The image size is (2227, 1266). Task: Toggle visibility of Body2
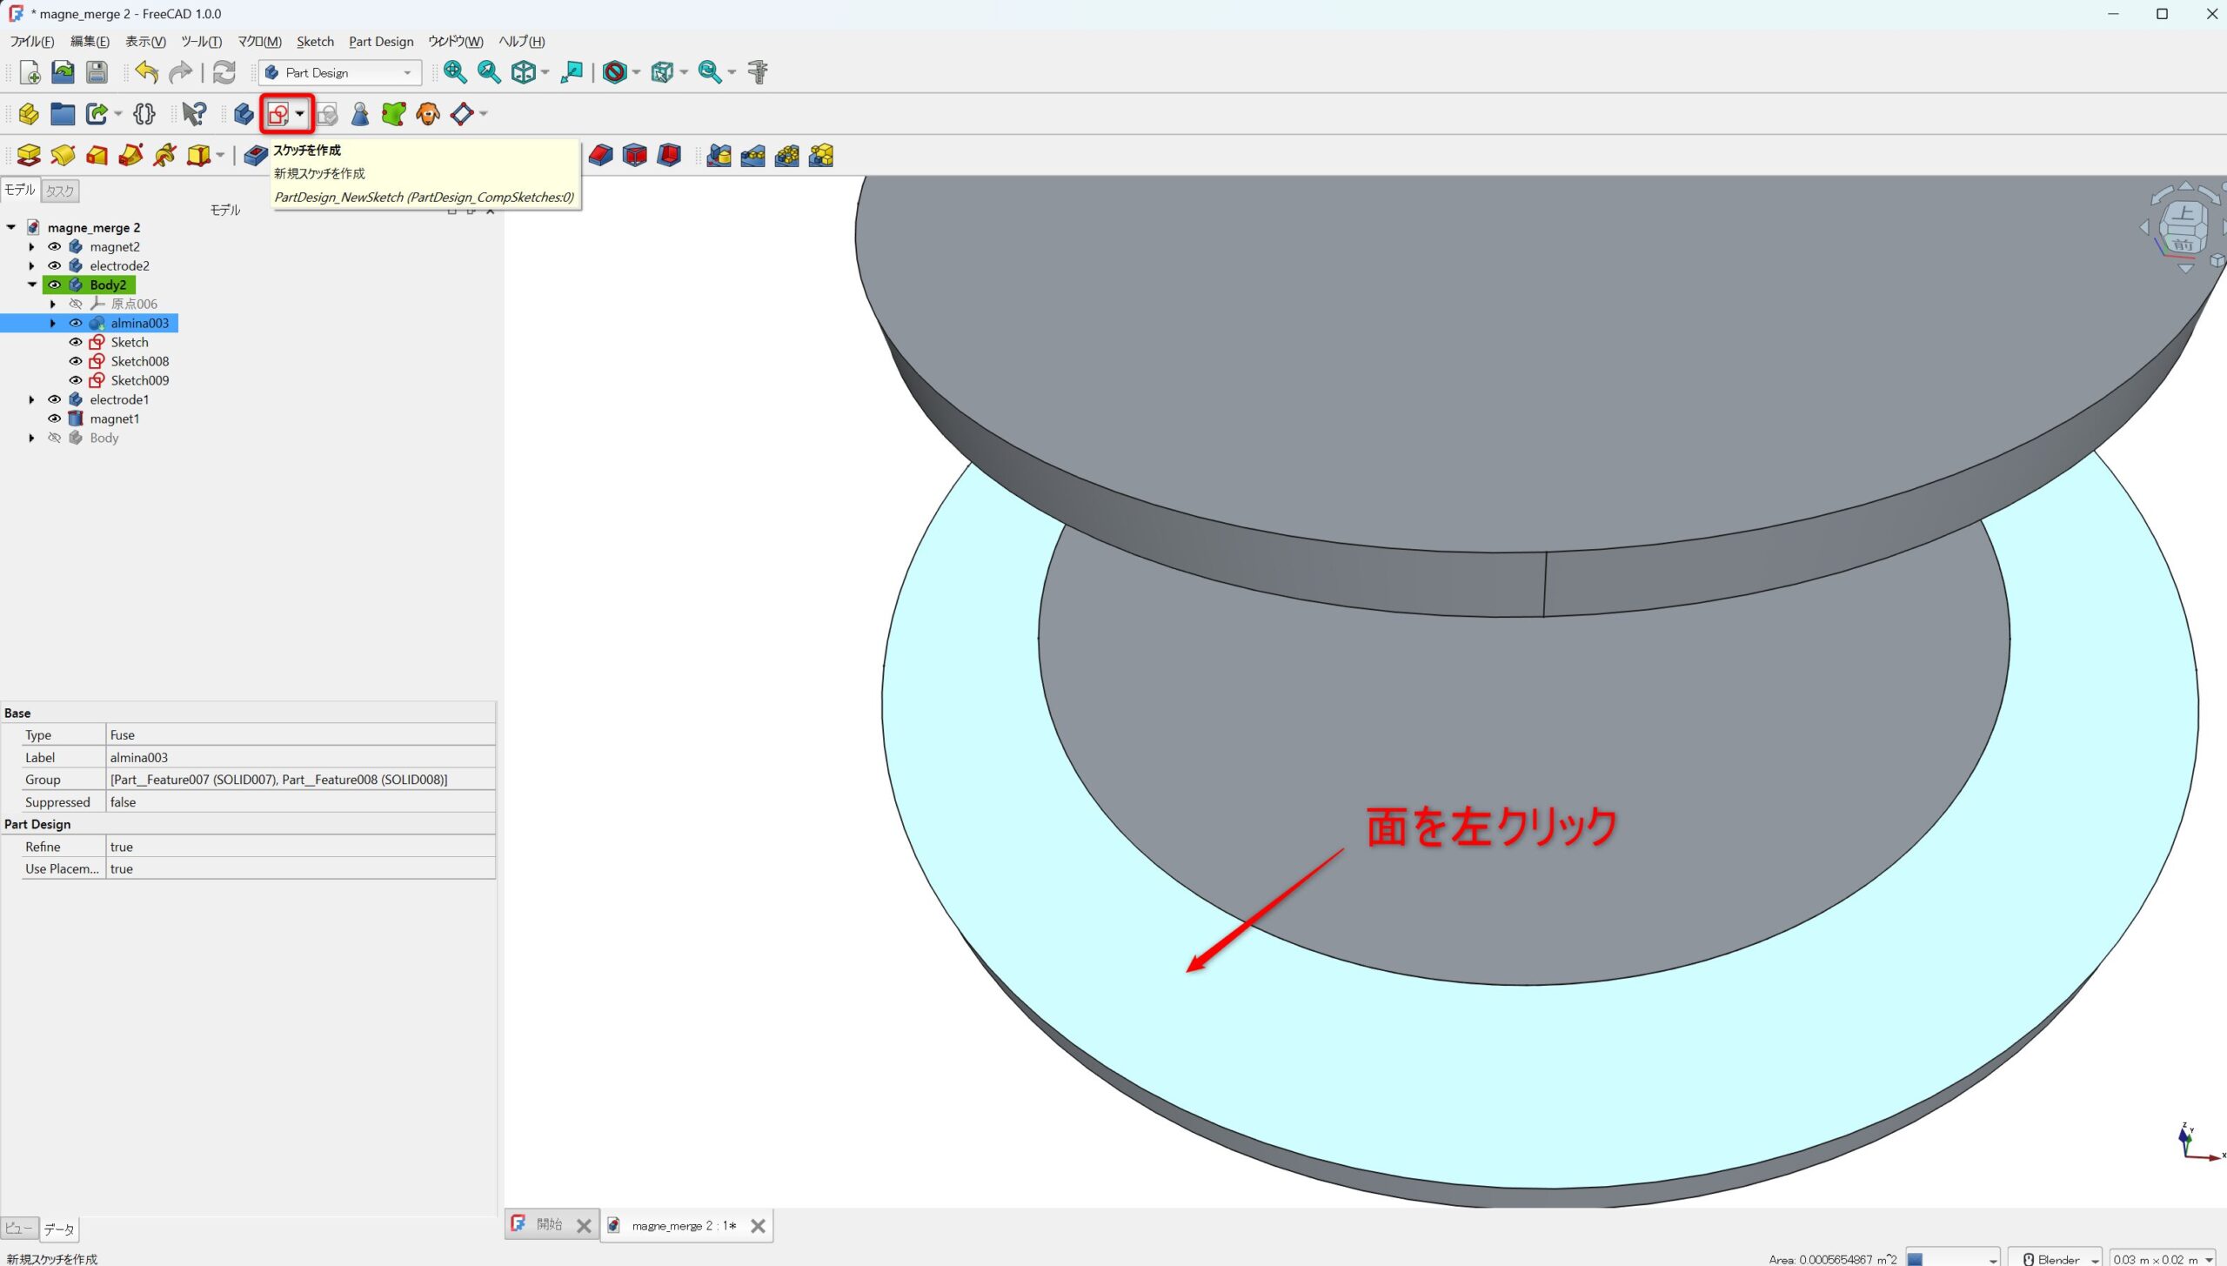click(x=54, y=285)
